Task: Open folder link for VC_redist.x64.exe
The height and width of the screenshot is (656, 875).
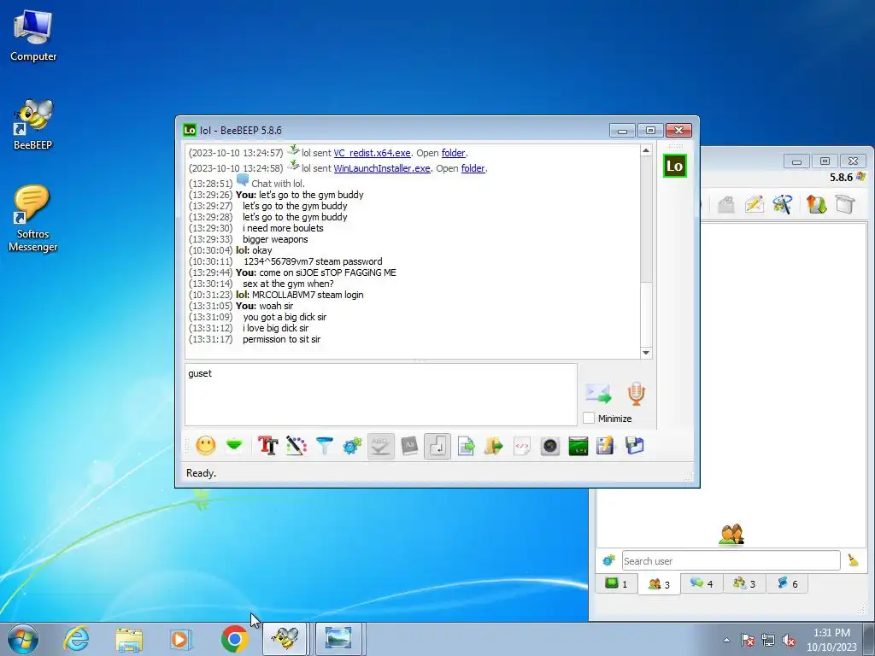Action: point(453,153)
